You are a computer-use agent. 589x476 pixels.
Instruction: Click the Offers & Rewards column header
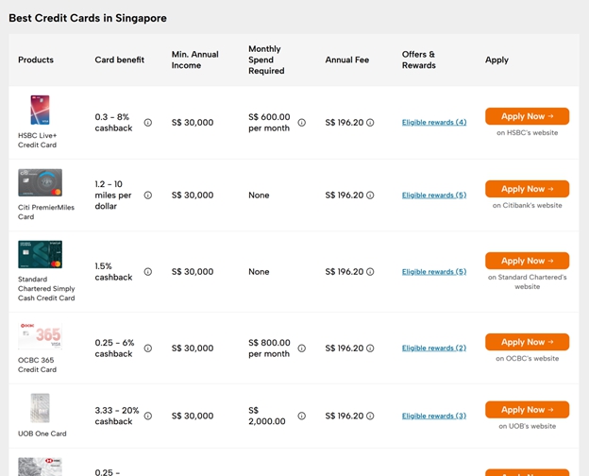pos(419,59)
